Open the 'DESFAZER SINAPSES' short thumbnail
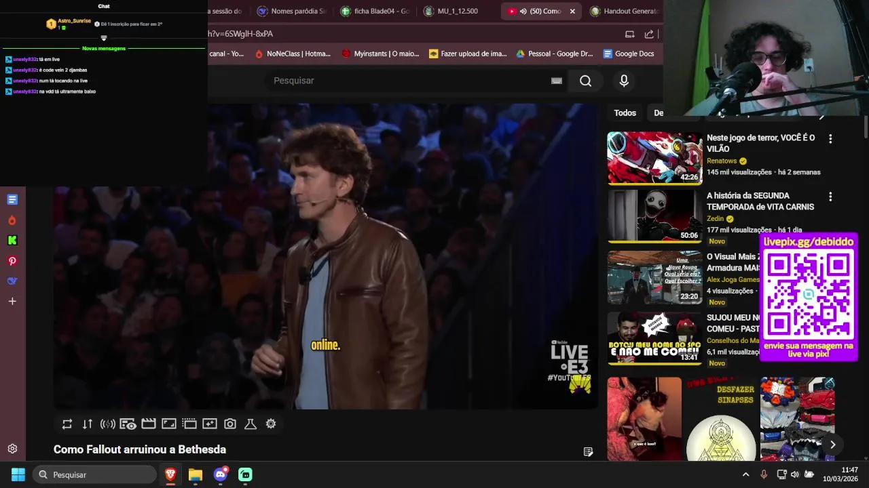The height and width of the screenshot is (488, 869). click(x=721, y=419)
